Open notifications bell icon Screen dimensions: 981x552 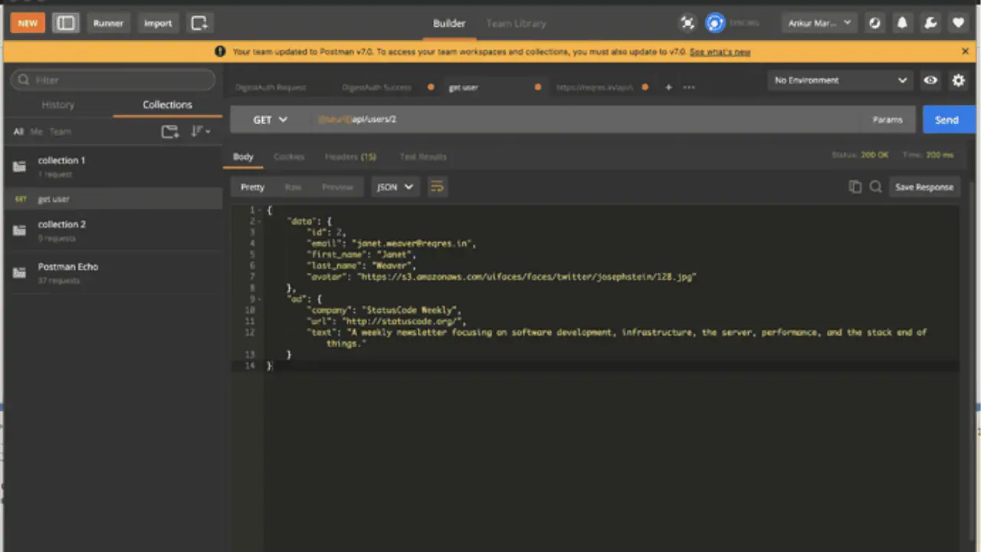(902, 23)
